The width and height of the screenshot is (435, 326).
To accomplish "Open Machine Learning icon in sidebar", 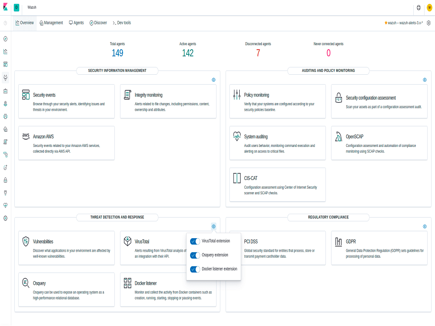I will 5,116.
